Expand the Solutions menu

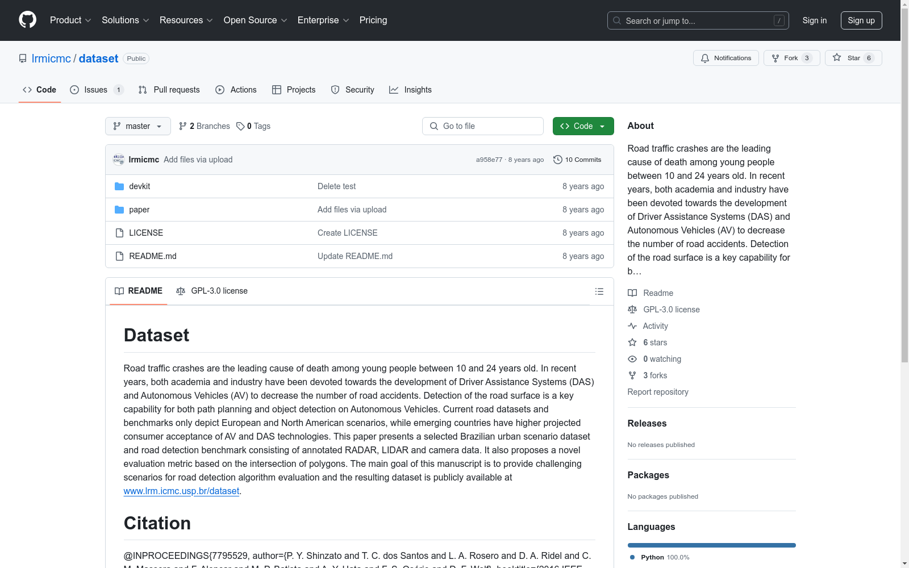125,20
